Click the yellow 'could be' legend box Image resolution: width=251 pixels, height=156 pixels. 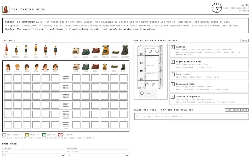[27, 135]
